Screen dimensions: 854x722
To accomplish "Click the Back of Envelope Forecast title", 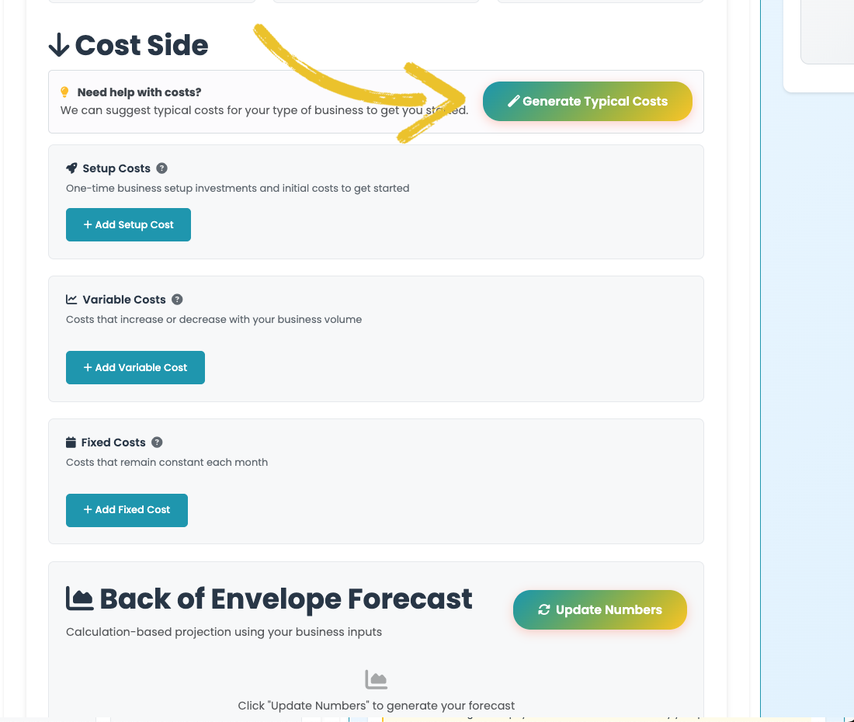I will tap(286, 599).
